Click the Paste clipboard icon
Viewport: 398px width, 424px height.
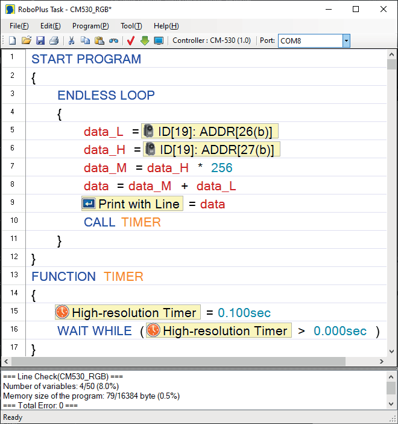pyautogui.click(x=99, y=41)
